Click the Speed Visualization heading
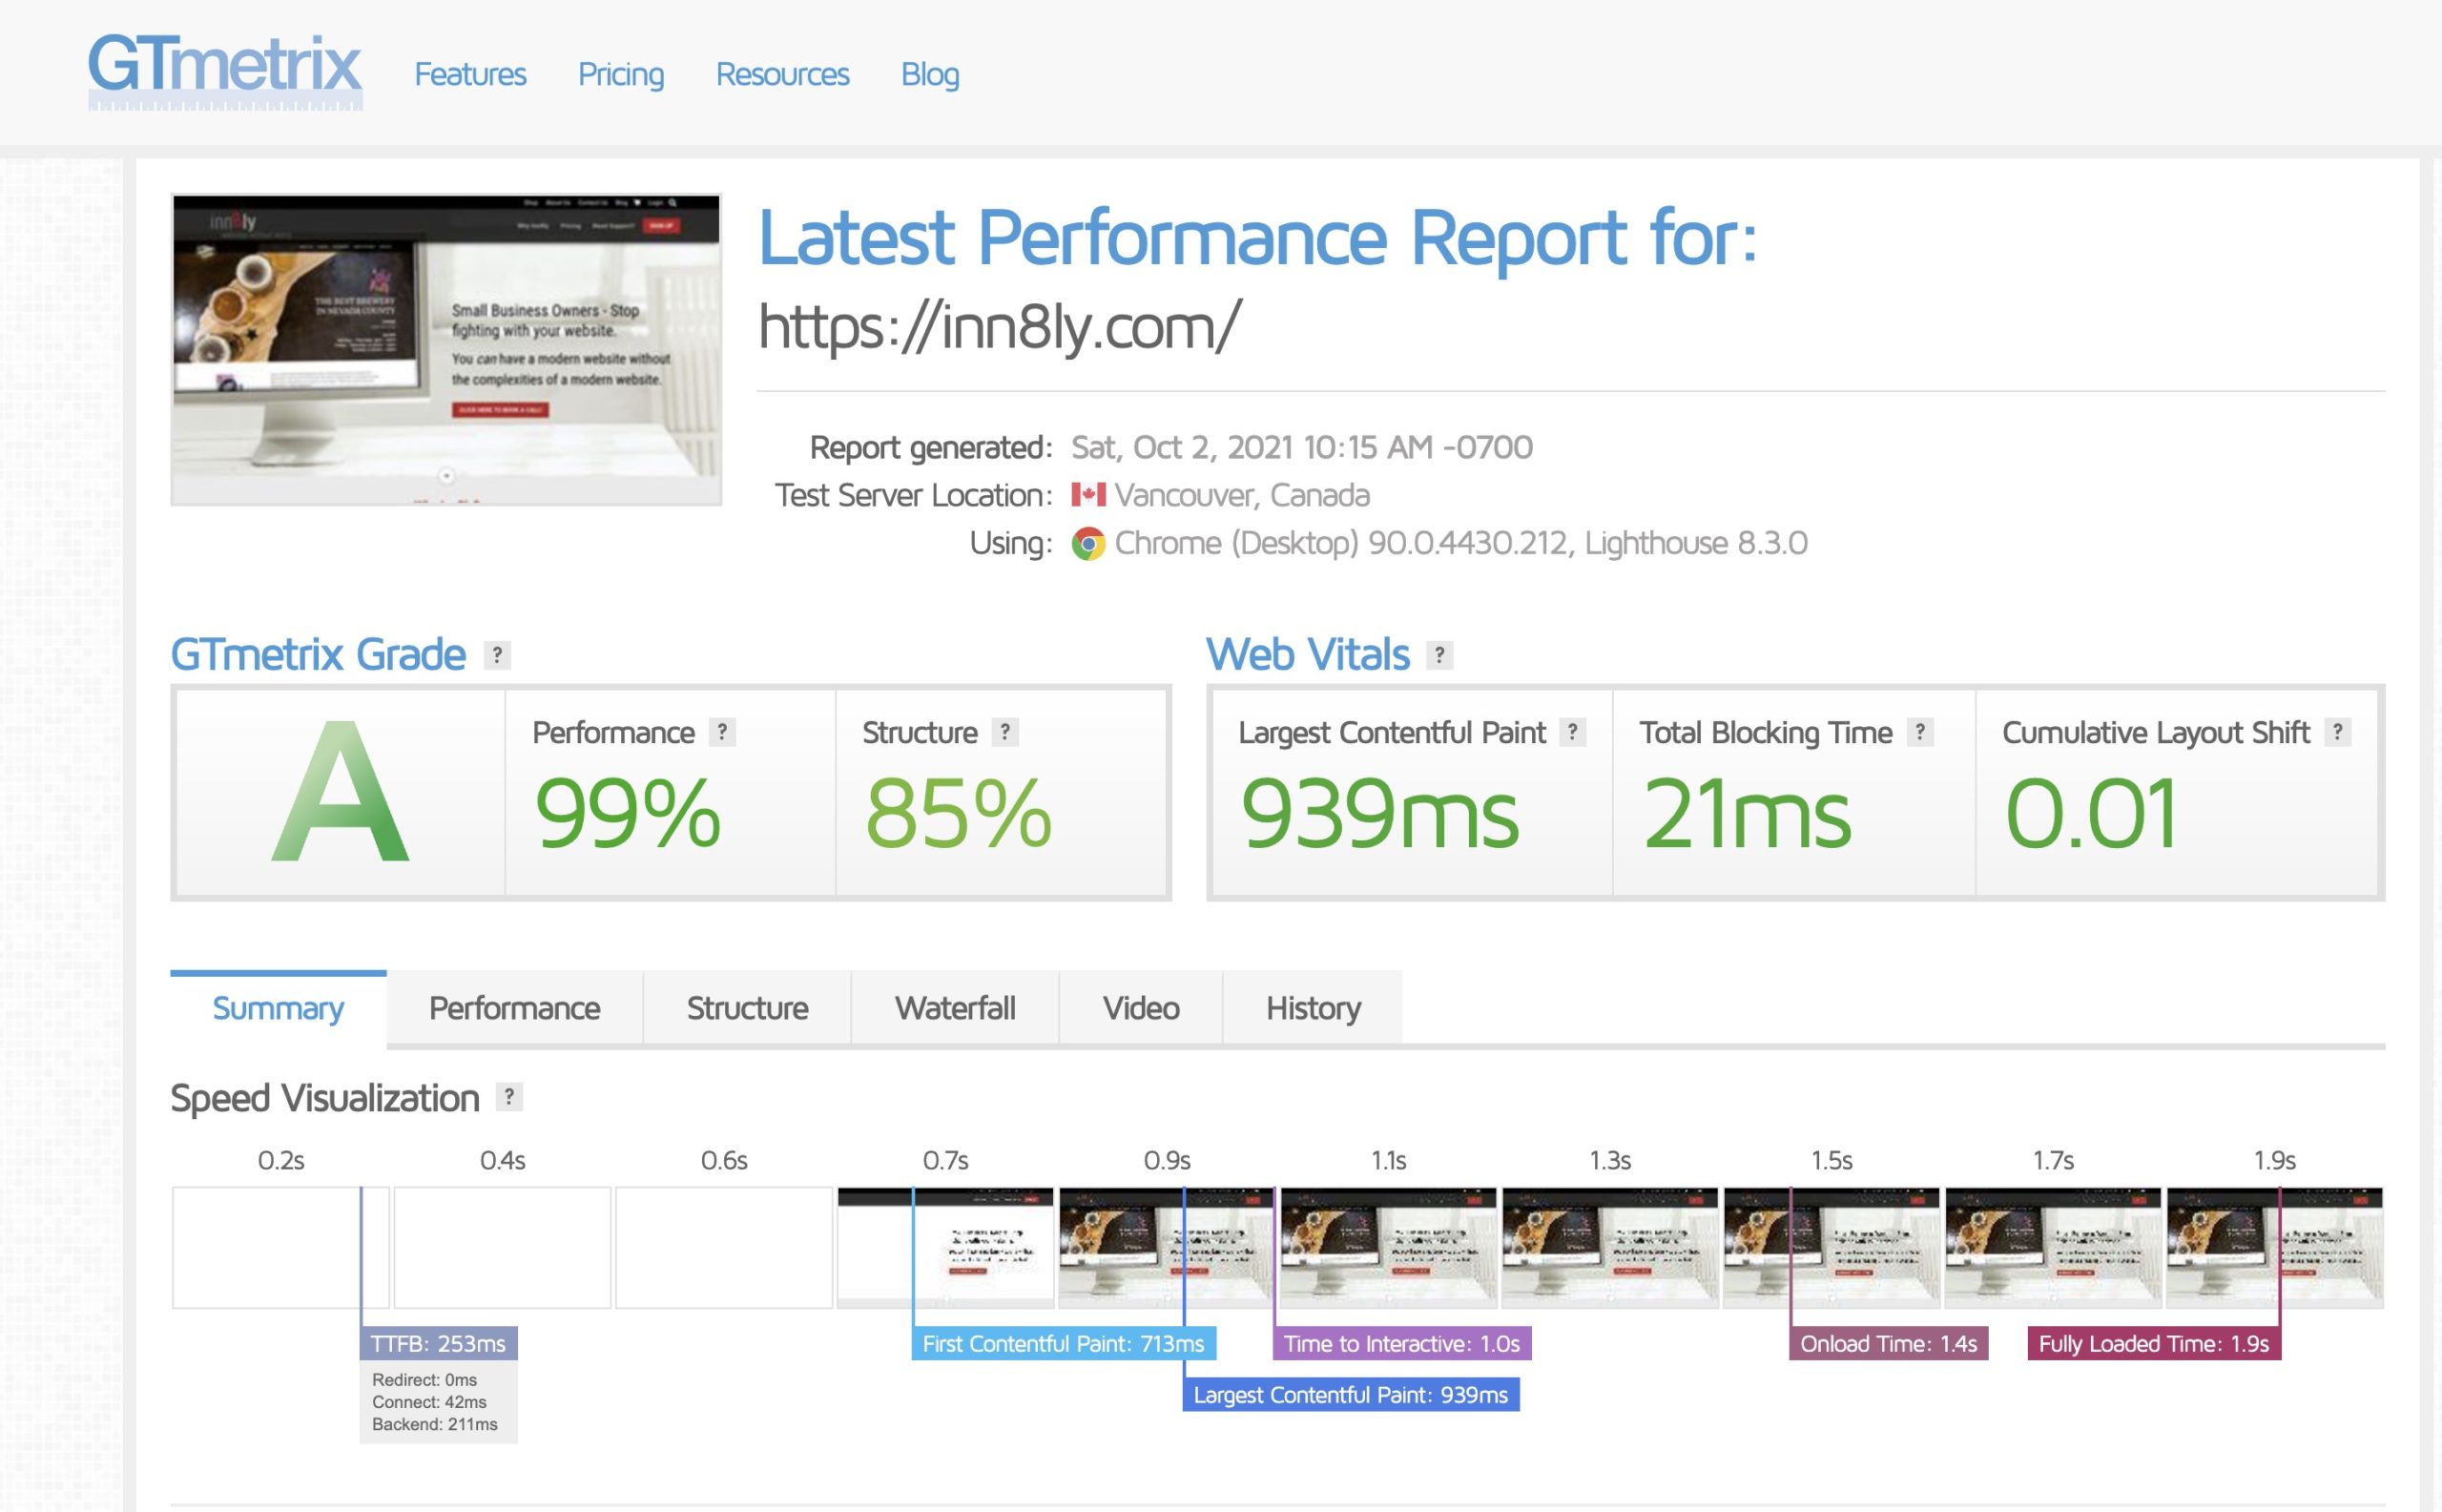Viewport: 2442px width, 1512px height. coord(325,1098)
